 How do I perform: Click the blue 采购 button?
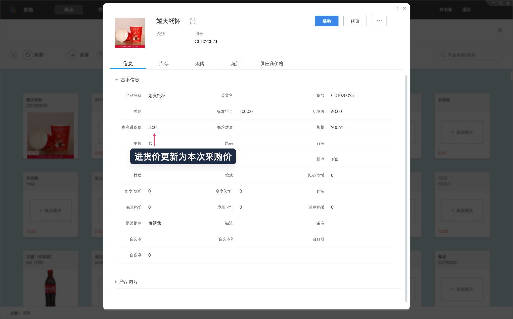click(x=327, y=21)
